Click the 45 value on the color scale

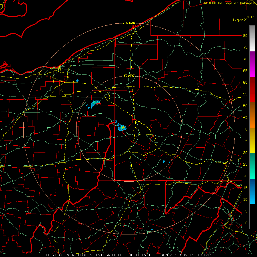245,118
